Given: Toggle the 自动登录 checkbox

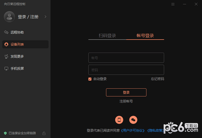Looking at the screenshot, I should coord(90,79).
